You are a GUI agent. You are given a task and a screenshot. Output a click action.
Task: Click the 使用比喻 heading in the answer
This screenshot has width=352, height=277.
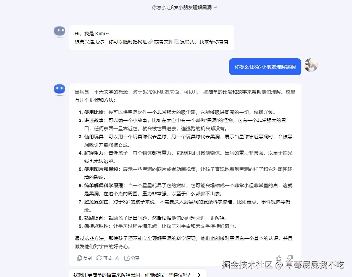tap(94, 113)
